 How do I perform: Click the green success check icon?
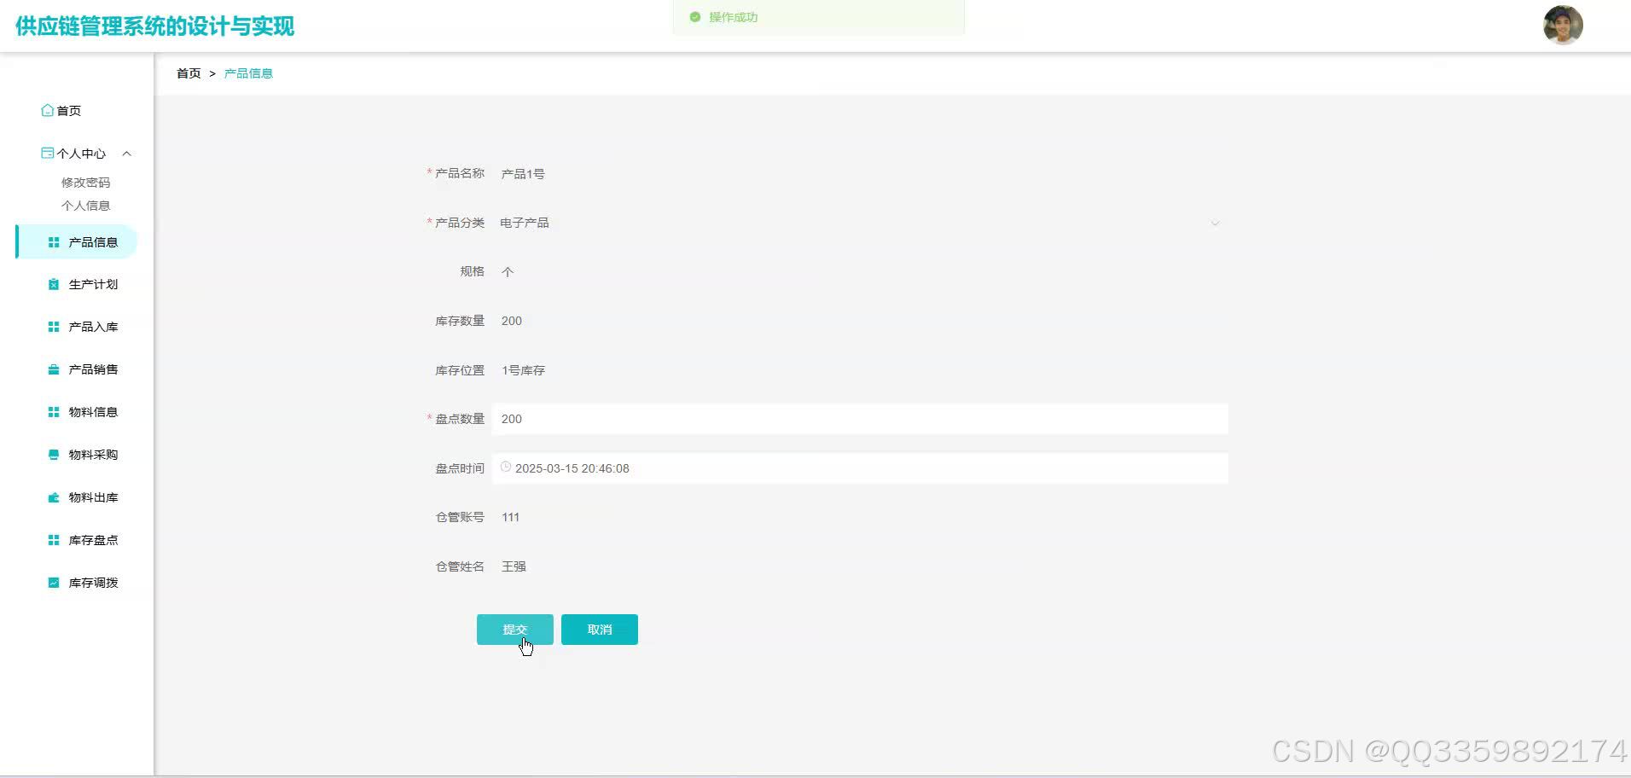(x=695, y=17)
